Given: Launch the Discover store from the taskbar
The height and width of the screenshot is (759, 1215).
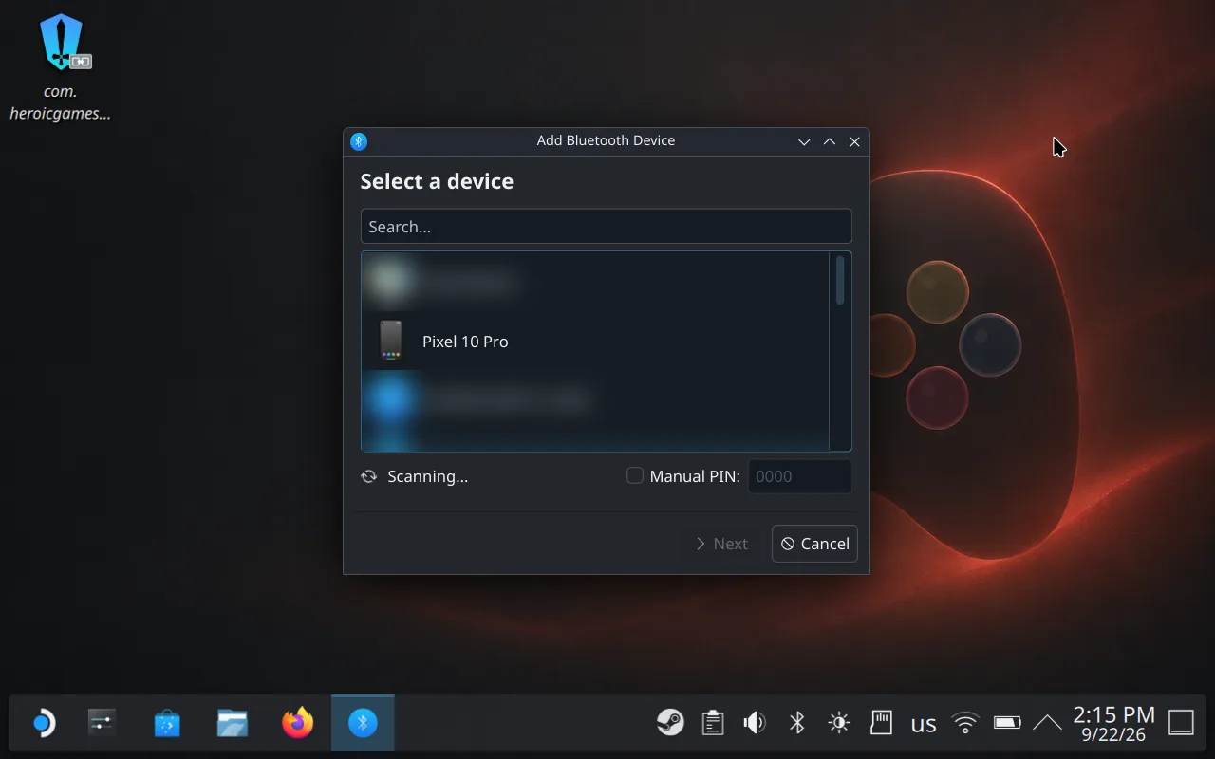Looking at the screenshot, I should (167, 724).
